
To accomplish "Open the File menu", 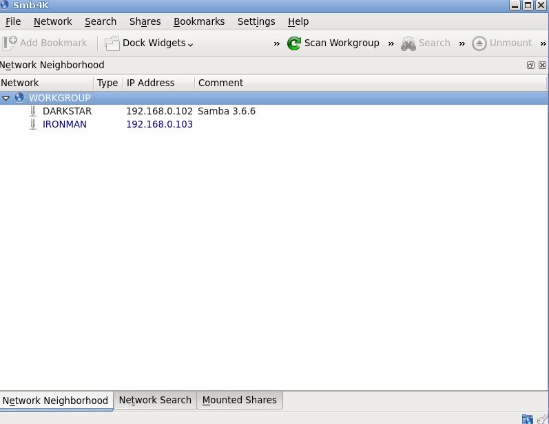I will [x=13, y=22].
